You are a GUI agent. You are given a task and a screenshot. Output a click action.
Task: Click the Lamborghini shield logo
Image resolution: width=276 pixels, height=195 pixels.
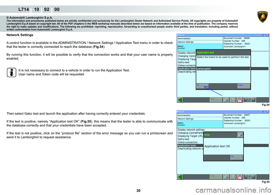pyautogui.click(x=262, y=17)
